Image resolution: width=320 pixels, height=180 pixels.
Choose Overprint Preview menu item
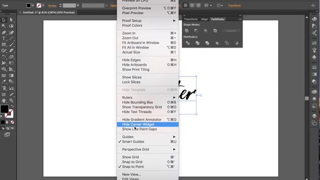[x=148, y=8]
